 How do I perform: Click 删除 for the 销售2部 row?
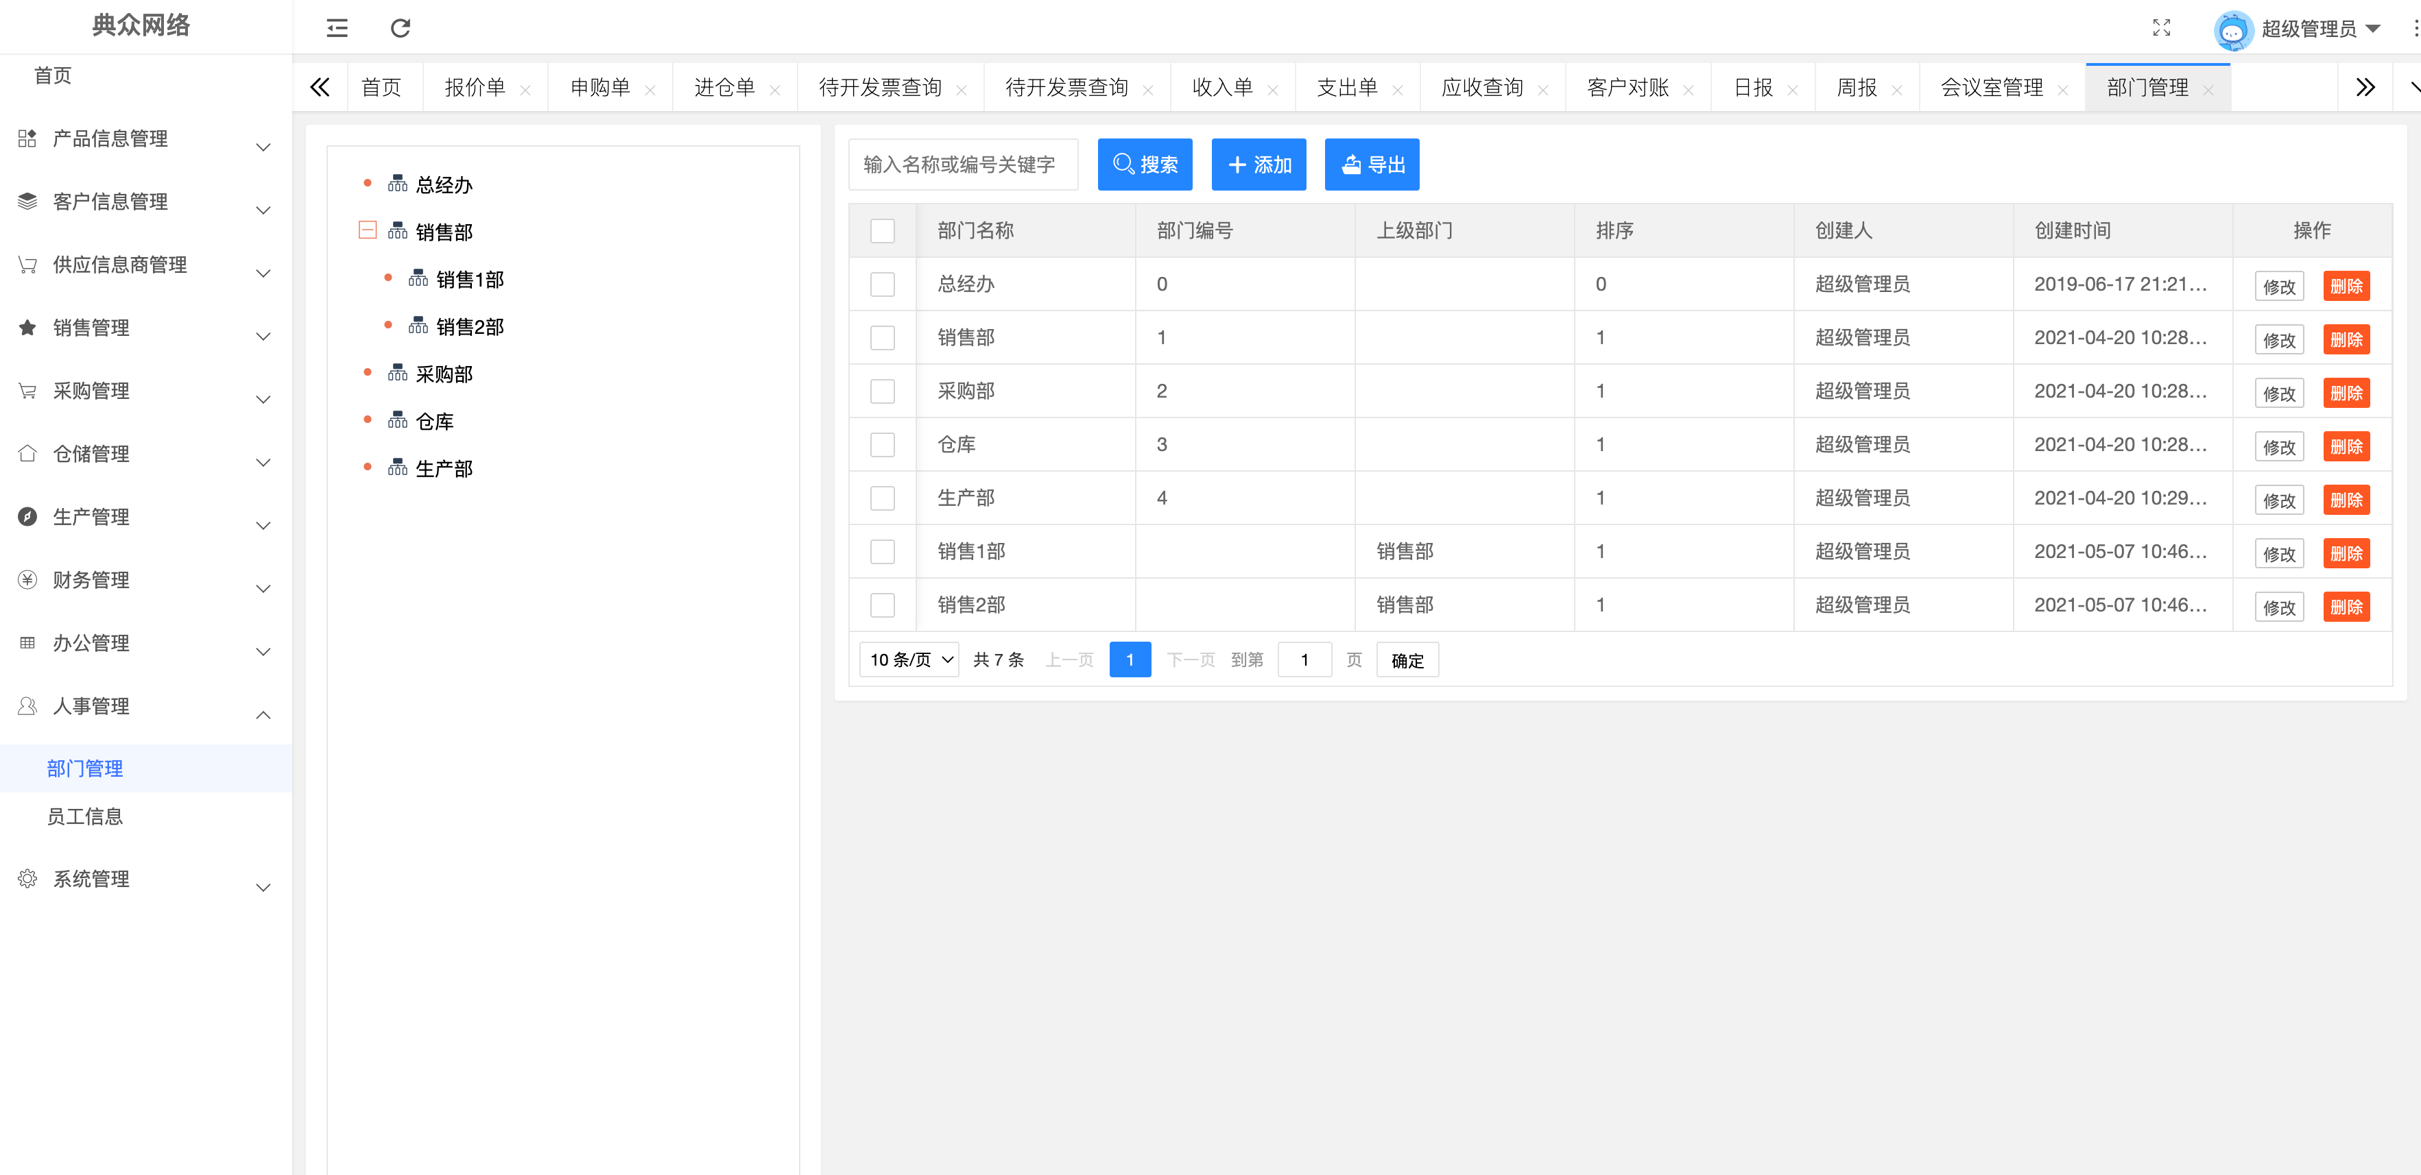[2347, 607]
